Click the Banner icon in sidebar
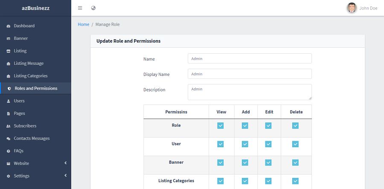The image size is (384, 189). pyautogui.click(x=9, y=38)
